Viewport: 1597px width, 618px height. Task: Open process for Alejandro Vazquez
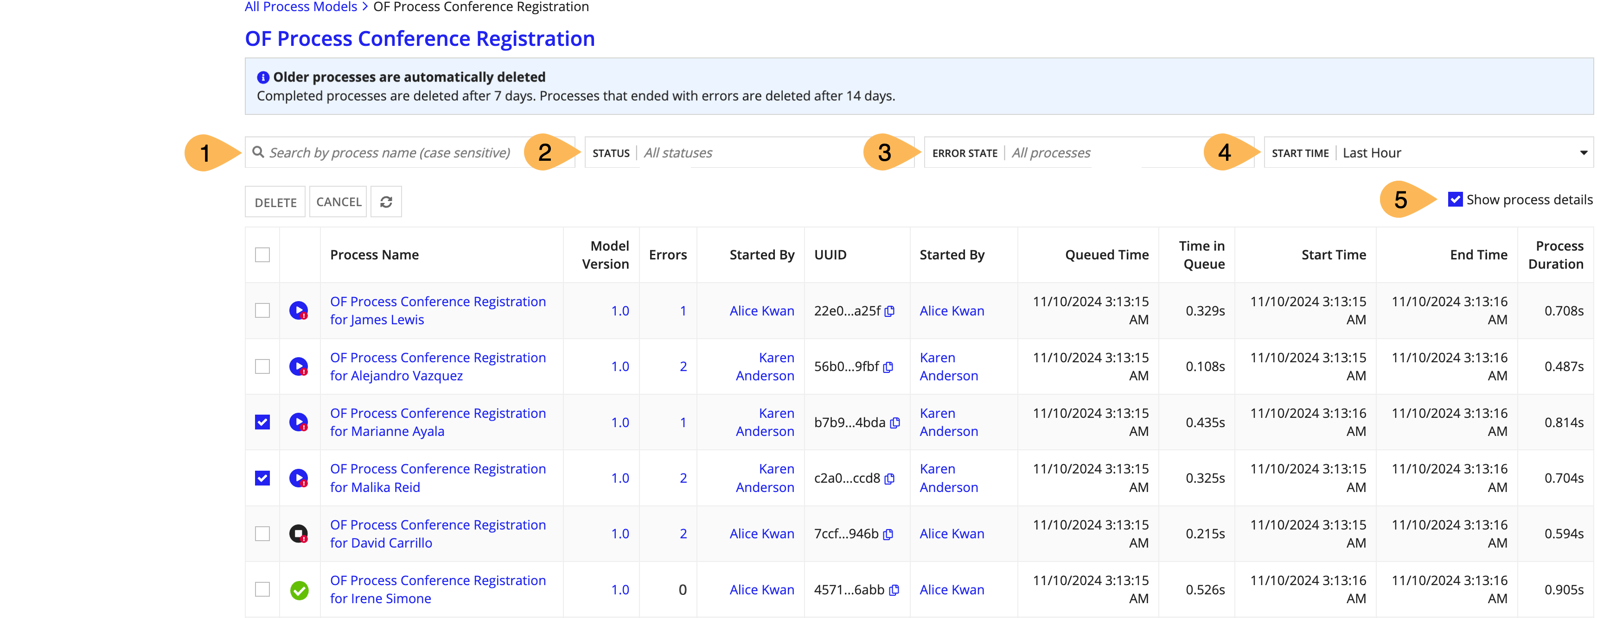click(x=438, y=366)
